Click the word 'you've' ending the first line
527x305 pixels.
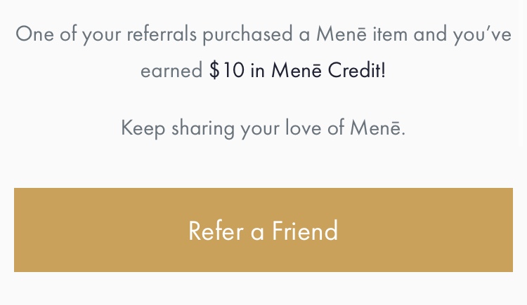point(482,34)
